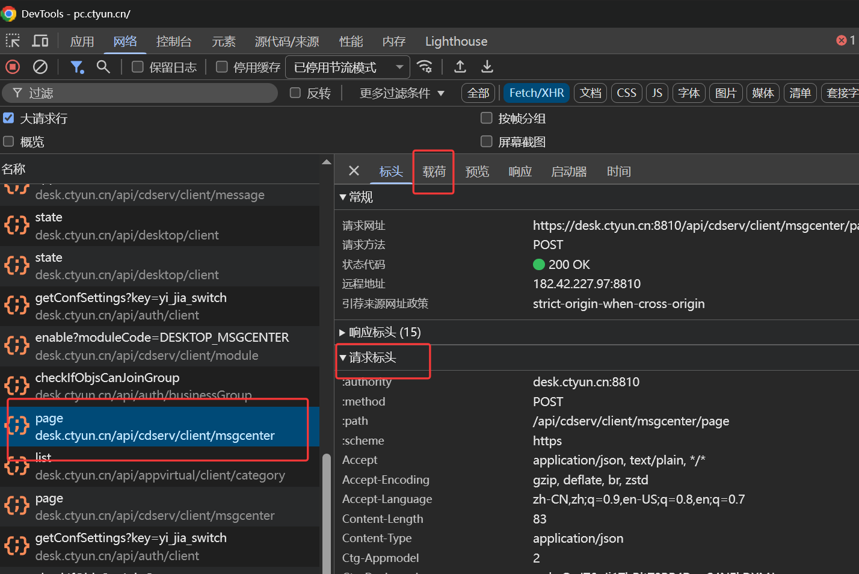Click the import HAR upload icon
This screenshot has width=859, height=574.
(460, 67)
